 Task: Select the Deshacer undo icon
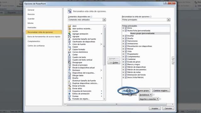tap(69, 70)
